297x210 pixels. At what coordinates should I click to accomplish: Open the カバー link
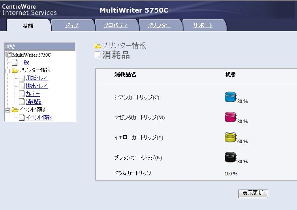click(33, 94)
